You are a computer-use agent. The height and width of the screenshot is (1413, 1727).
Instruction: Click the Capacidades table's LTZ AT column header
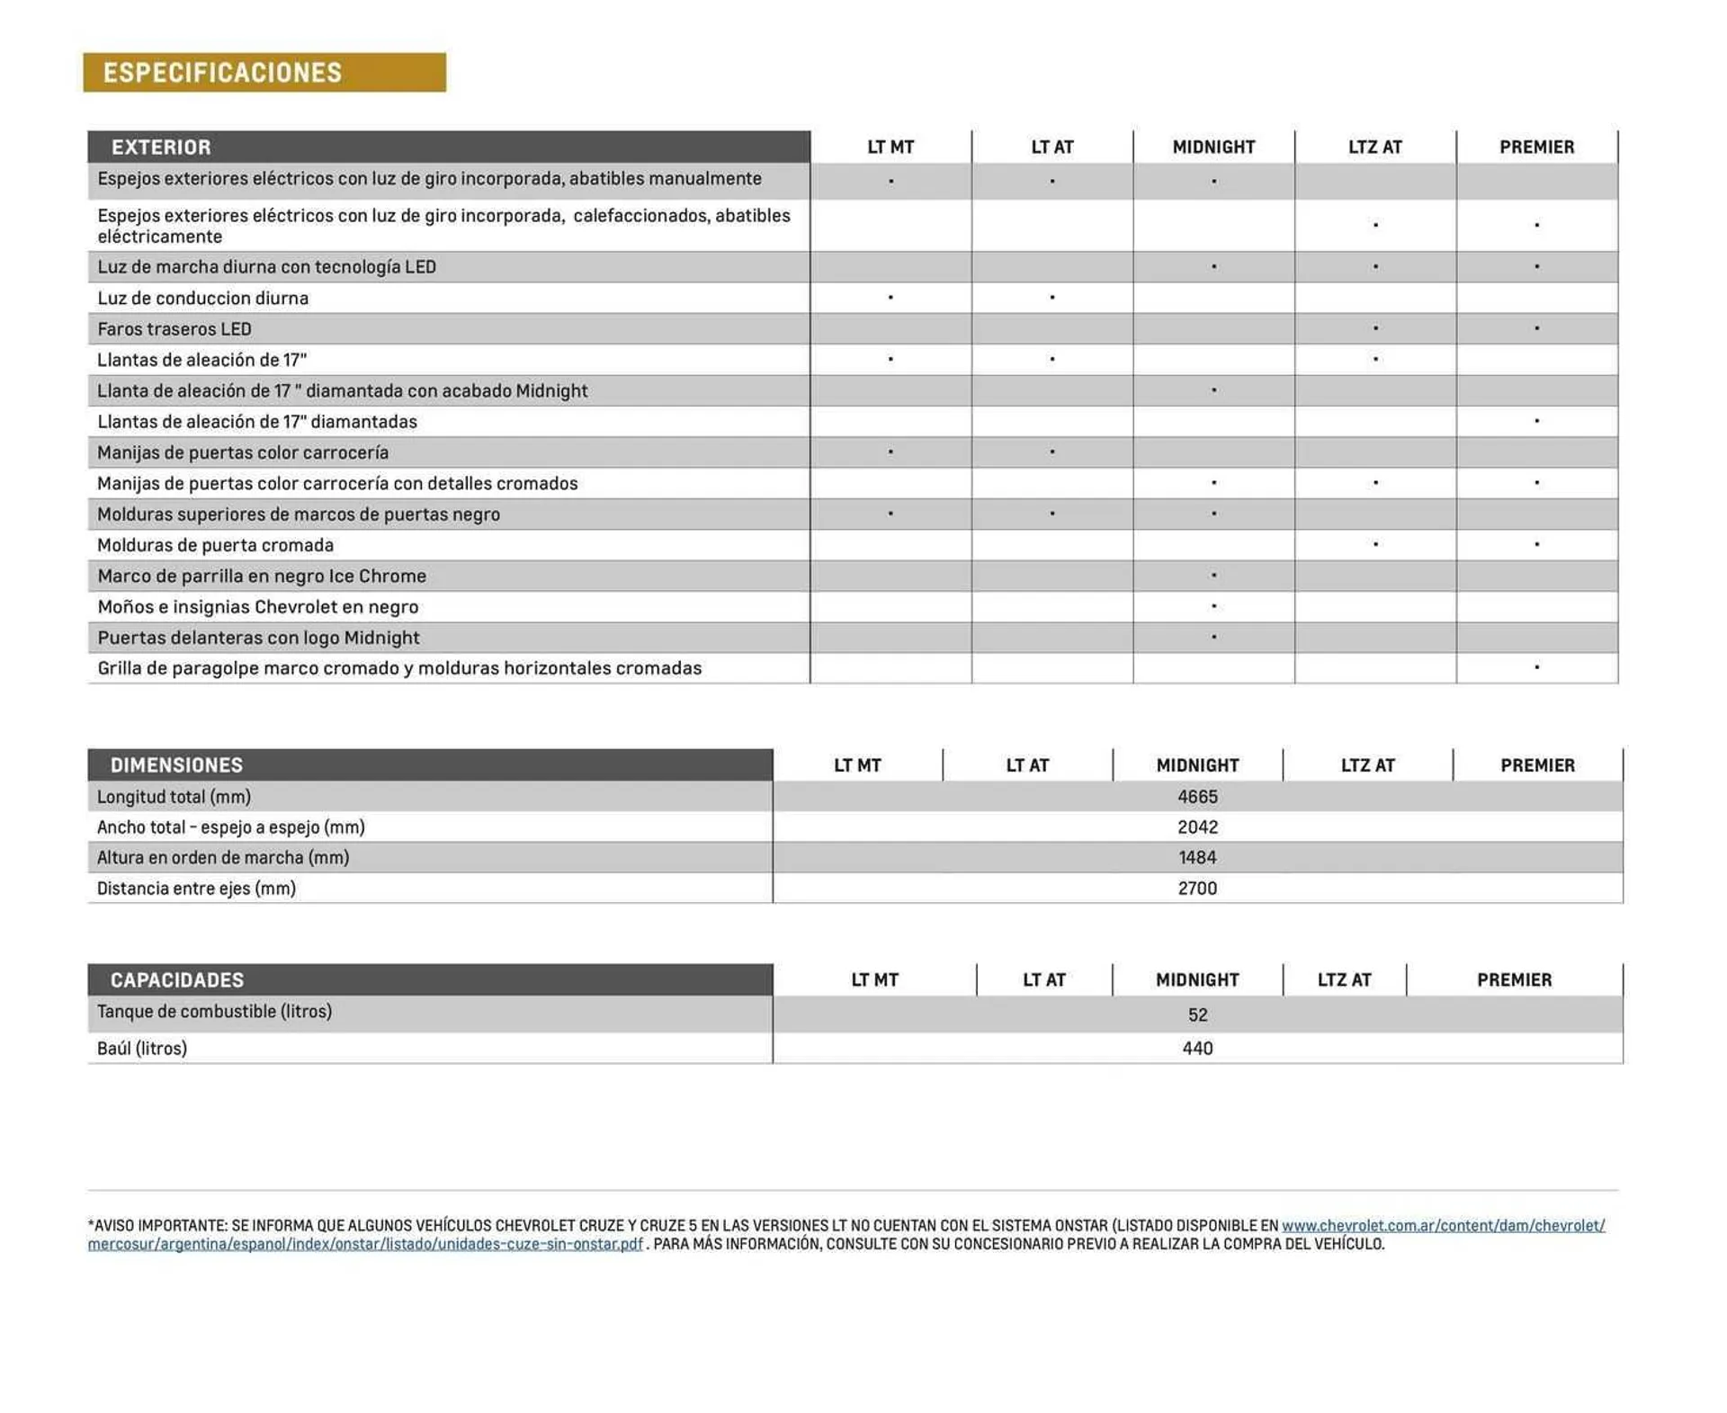click(x=1345, y=979)
